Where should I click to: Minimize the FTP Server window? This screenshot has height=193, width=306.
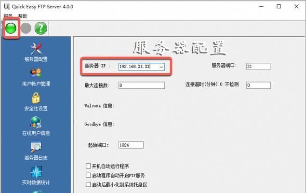(x=261, y=6)
